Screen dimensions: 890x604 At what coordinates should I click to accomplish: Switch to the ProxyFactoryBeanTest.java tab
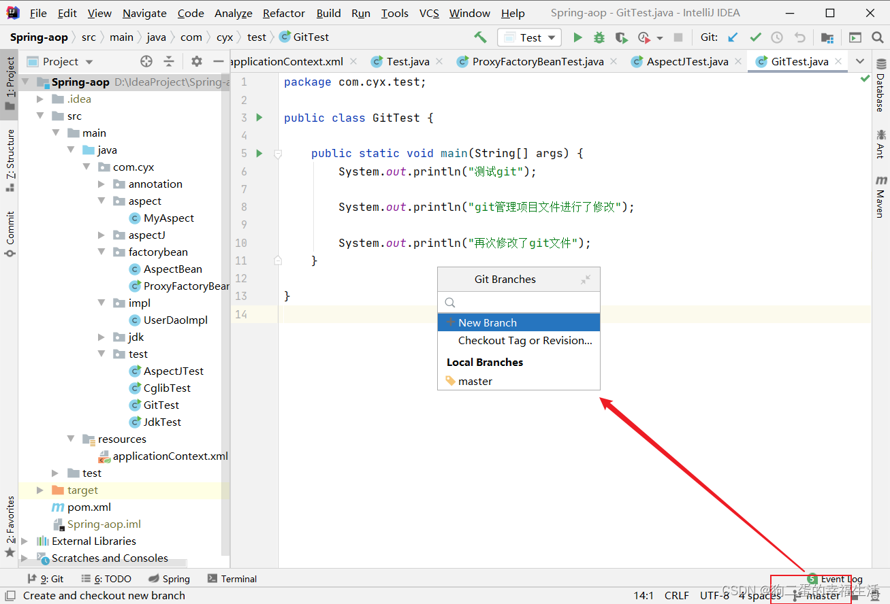pos(538,61)
